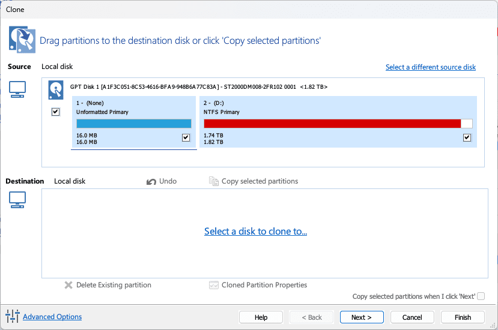Open the Advanced Options link
Viewport: 498px width, 330px height.
coord(52,317)
